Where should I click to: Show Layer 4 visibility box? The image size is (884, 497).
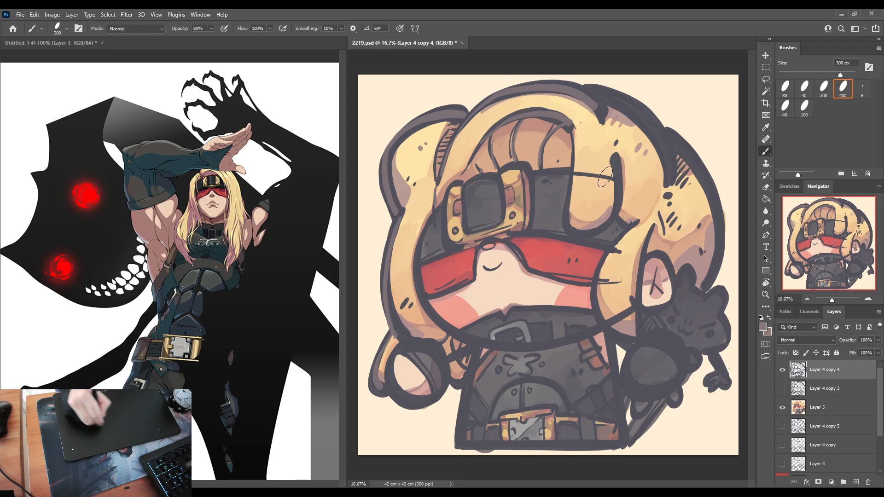(782, 464)
